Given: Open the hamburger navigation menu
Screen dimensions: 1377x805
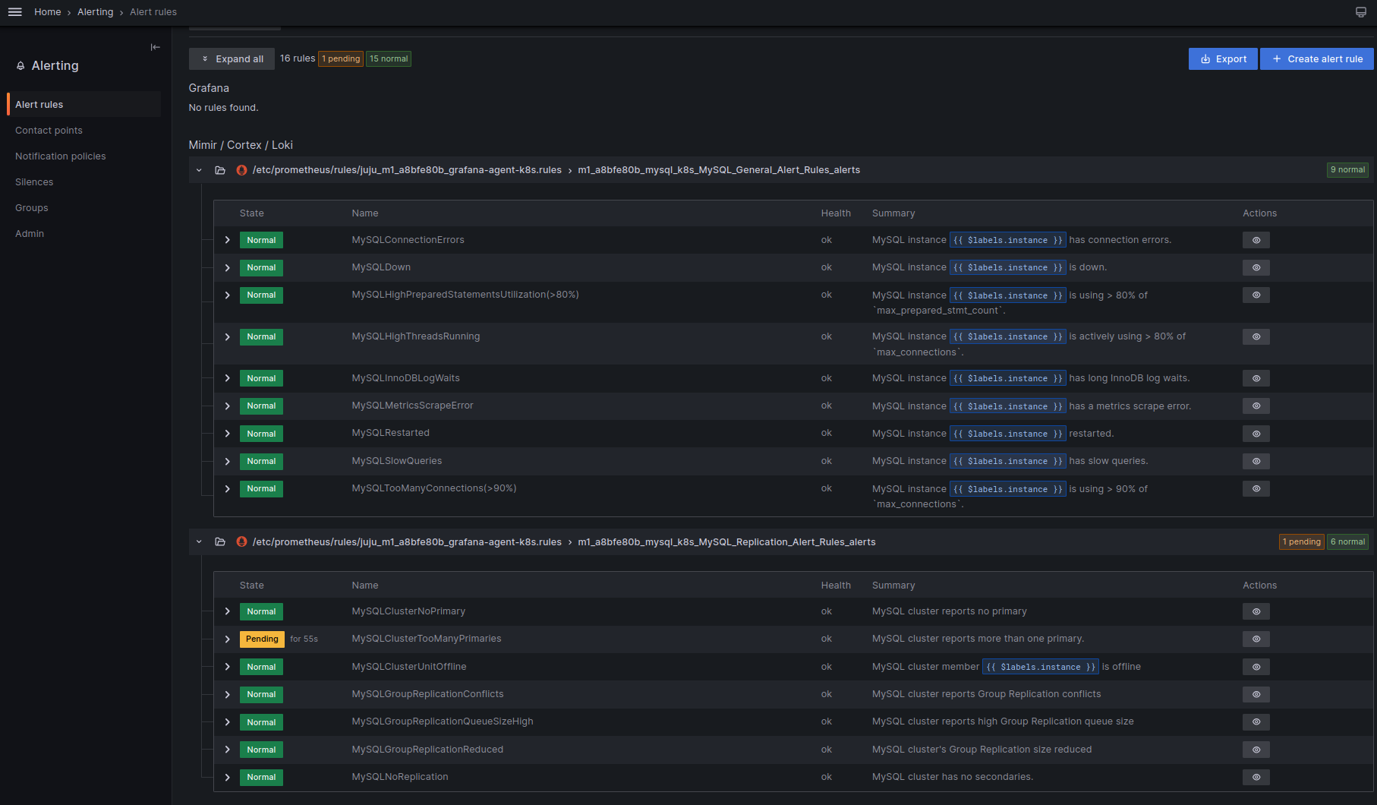Looking at the screenshot, I should 14,11.
